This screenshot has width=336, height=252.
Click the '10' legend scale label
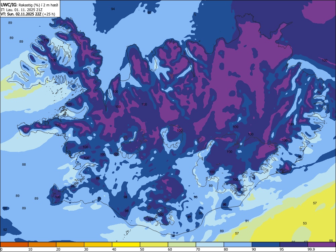coord(30,249)
